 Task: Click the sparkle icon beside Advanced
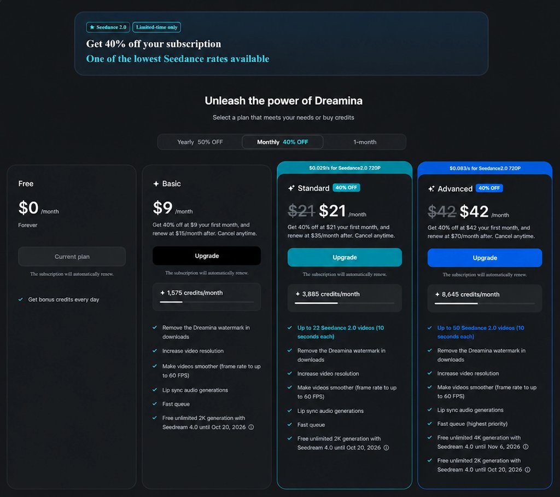(x=431, y=189)
